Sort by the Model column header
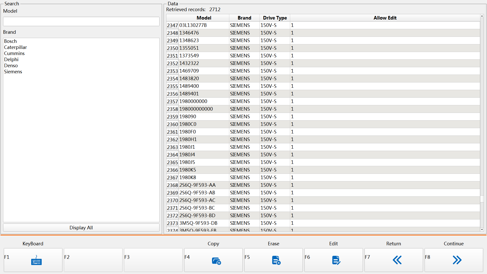This screenshot has width=487, height=274. 204,18
